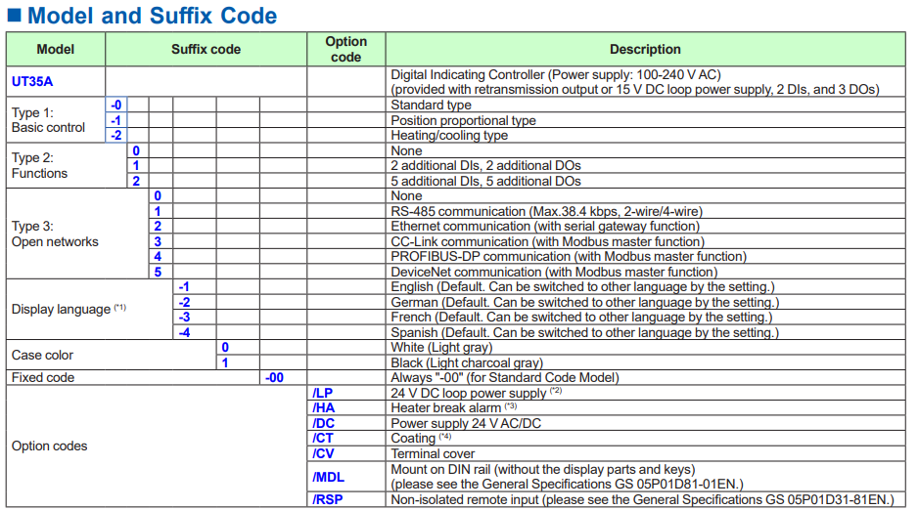Viewport: 919px width, 510px height.
Task: Click '24 V DC loop power supply' text
Action: click(x=468, y=393)
